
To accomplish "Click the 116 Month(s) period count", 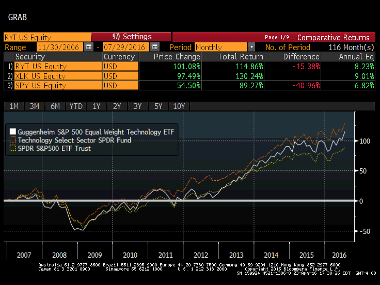I will point(351,47).
